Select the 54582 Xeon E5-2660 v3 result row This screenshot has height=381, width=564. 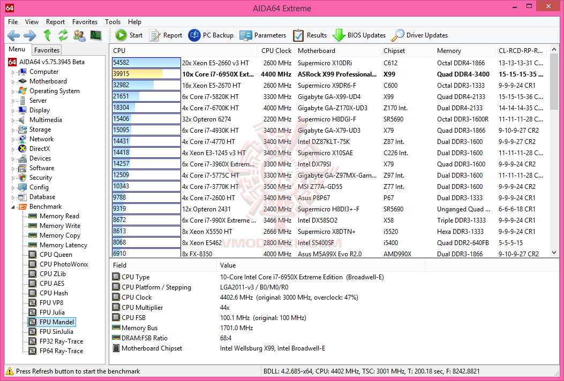329,63
